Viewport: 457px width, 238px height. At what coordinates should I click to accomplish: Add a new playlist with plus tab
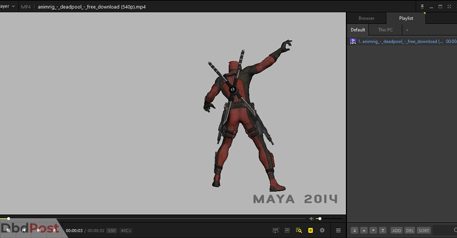(407, 30)
